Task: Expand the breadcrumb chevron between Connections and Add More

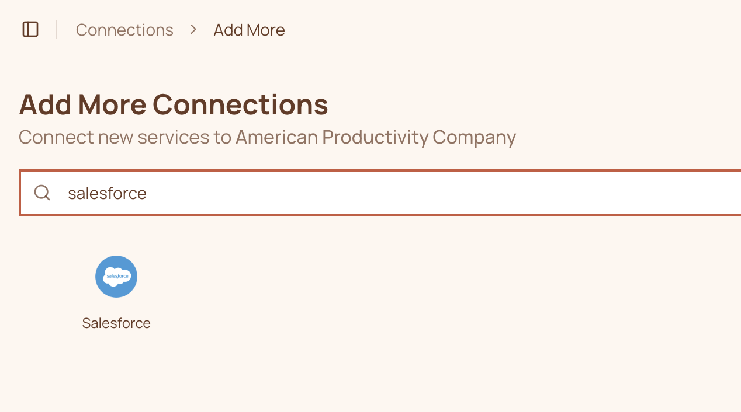Action: pyautogui.click(x=193, y=29)
